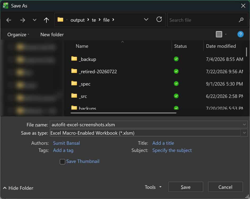Expand chevron after 'file' breadcrumb

point(113,20)
